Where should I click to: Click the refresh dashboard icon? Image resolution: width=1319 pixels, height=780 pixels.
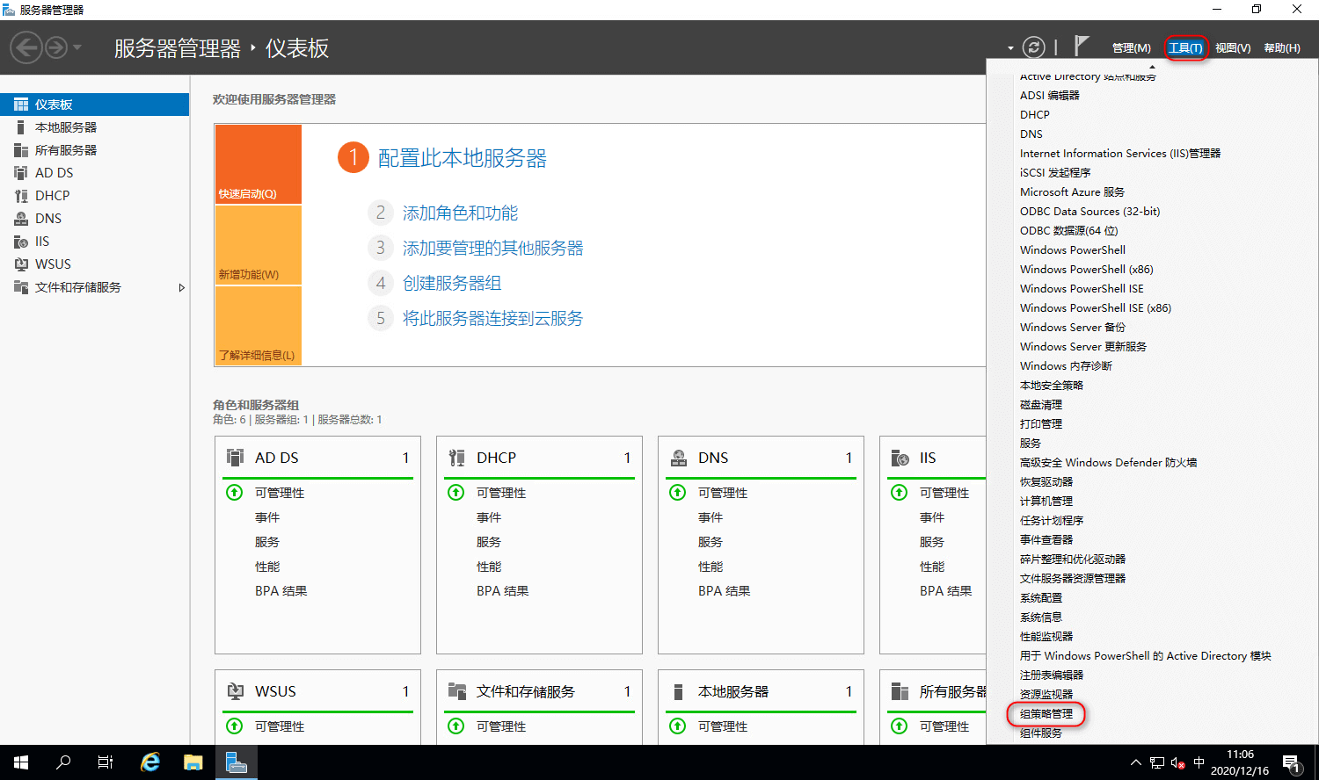[x=1034, y=47]
